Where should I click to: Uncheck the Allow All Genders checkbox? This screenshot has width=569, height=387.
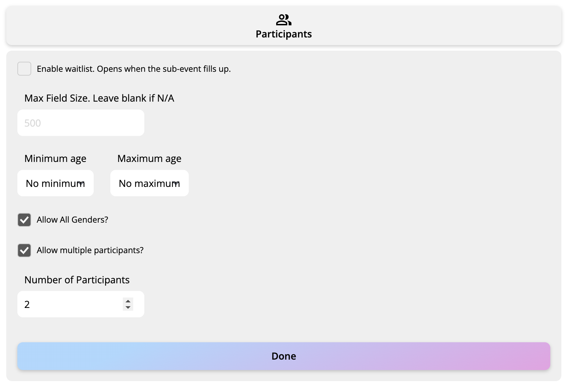coord(24,220)
